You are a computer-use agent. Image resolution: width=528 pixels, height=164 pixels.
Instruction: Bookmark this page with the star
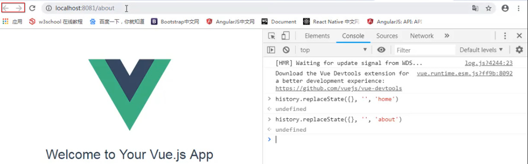point(488,8)
